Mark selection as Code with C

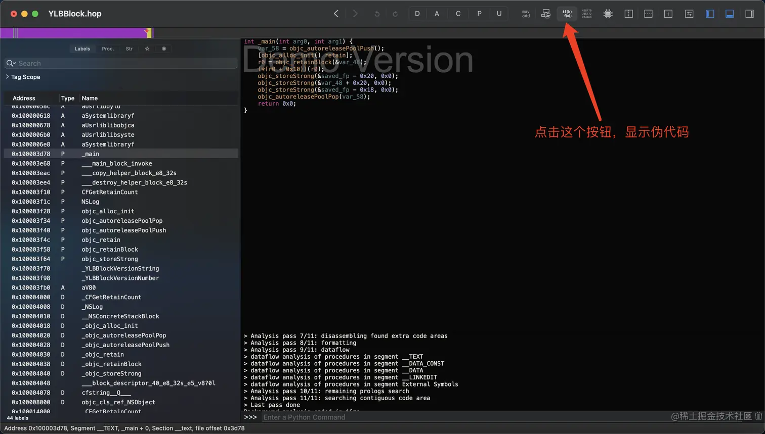tap(458, 14)
